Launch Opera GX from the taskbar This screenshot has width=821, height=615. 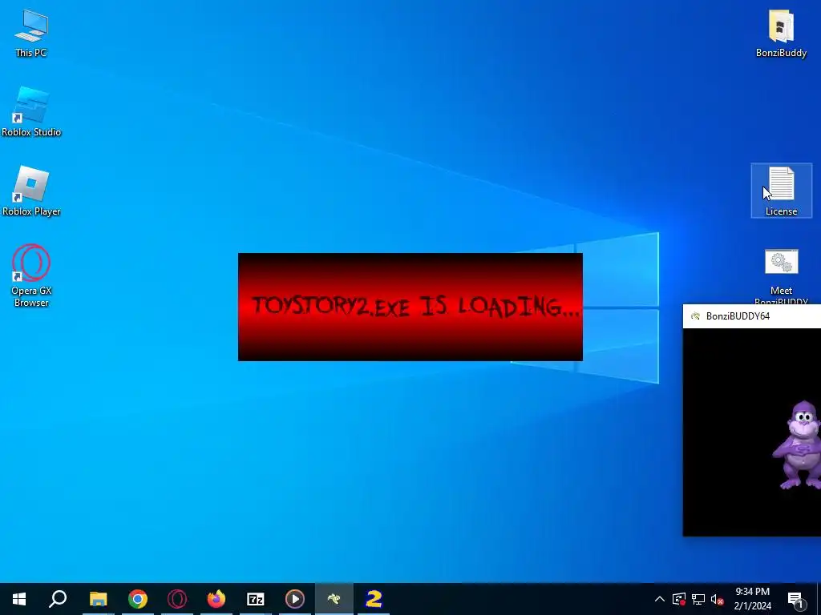tap(177, 599)
